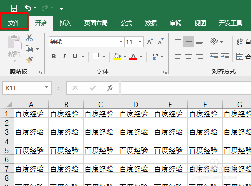Click the Orientation text rotation icon
The image size is (251, 186).
214,42
